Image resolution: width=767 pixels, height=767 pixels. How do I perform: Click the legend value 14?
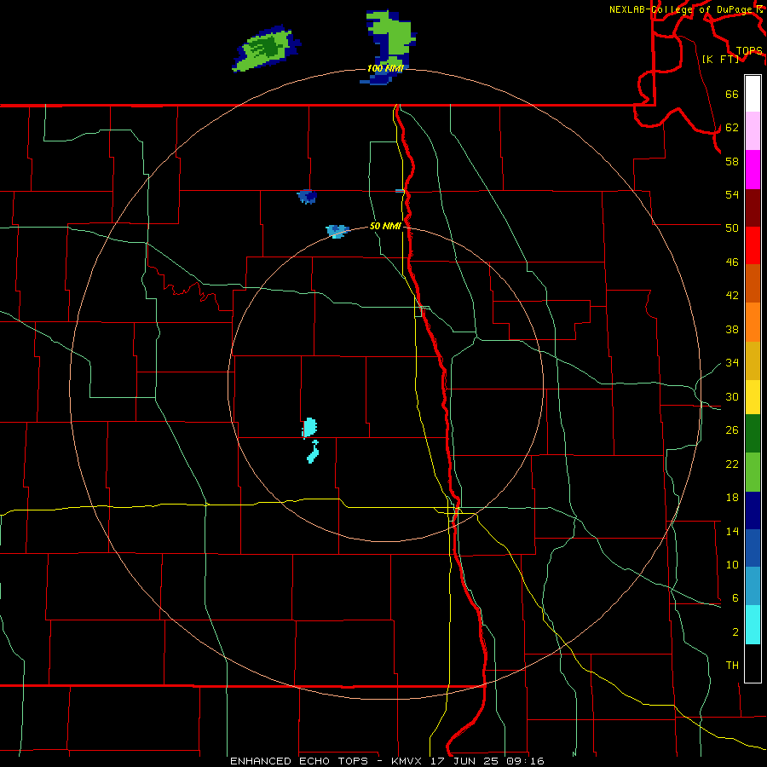[732, 531]
